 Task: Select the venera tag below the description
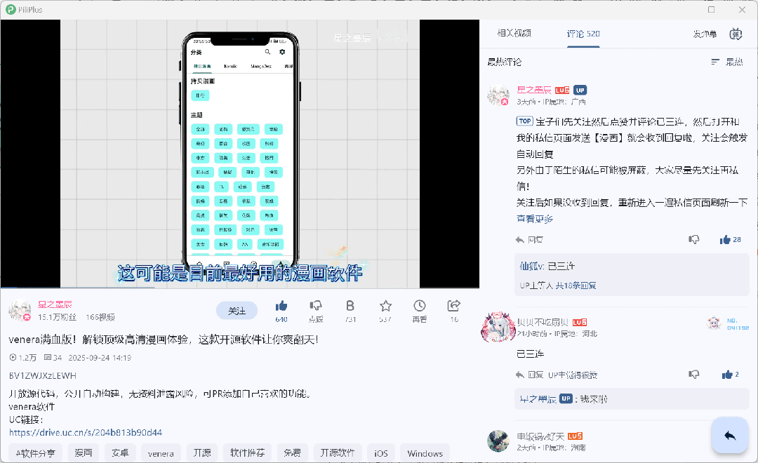pyautogui.click(x=161, y=453)
